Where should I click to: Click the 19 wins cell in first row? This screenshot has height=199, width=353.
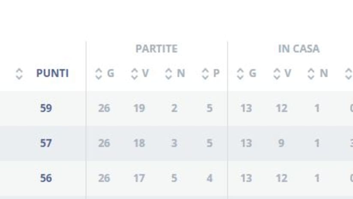coord(139,108)
